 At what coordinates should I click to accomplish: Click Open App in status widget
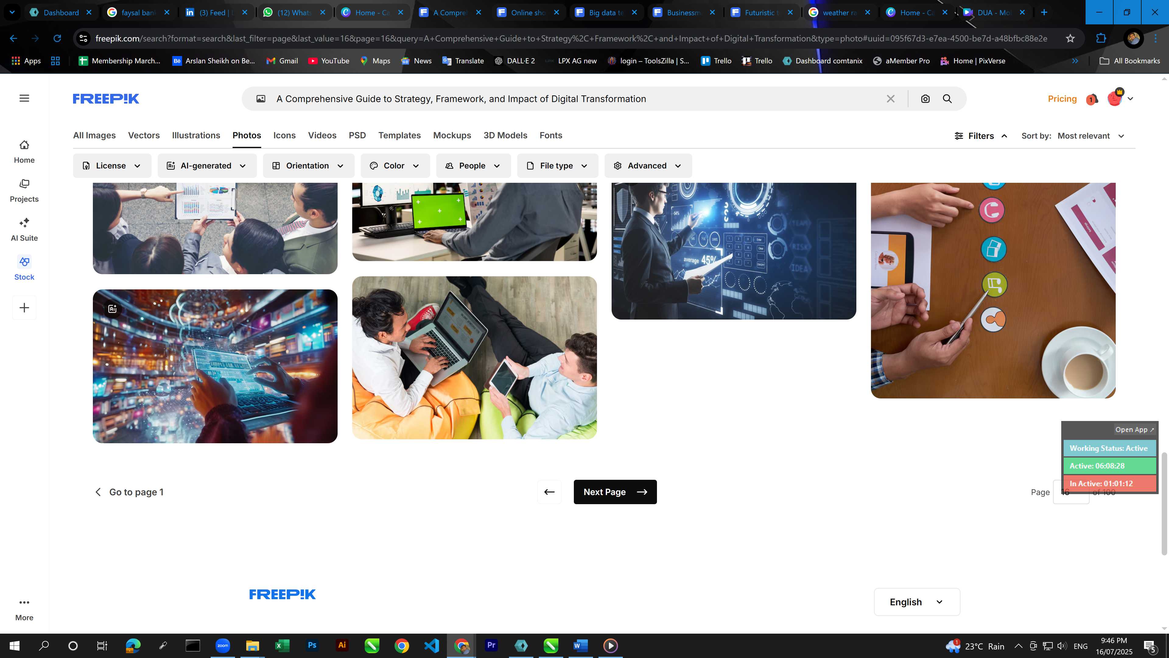(1135, 430)
